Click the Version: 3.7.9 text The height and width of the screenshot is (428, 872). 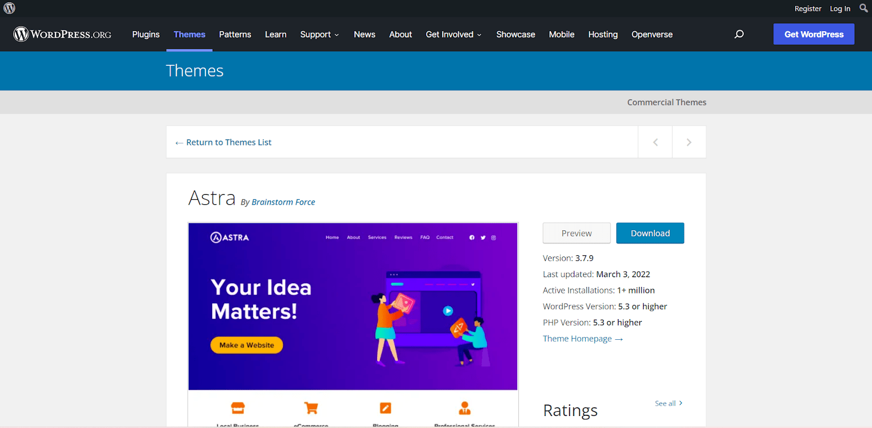(568, 258)
